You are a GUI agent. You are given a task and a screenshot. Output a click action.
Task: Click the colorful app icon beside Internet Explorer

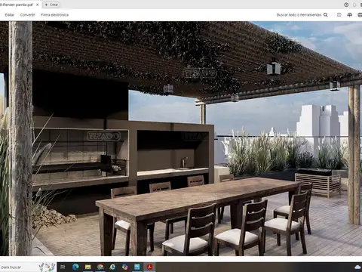coord(124,267)
